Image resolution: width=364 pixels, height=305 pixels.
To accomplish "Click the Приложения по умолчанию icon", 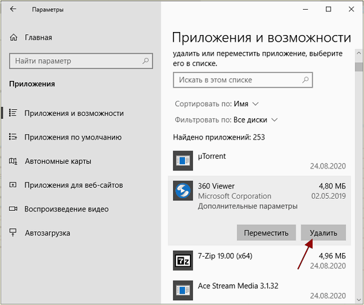I will point(13,137).
